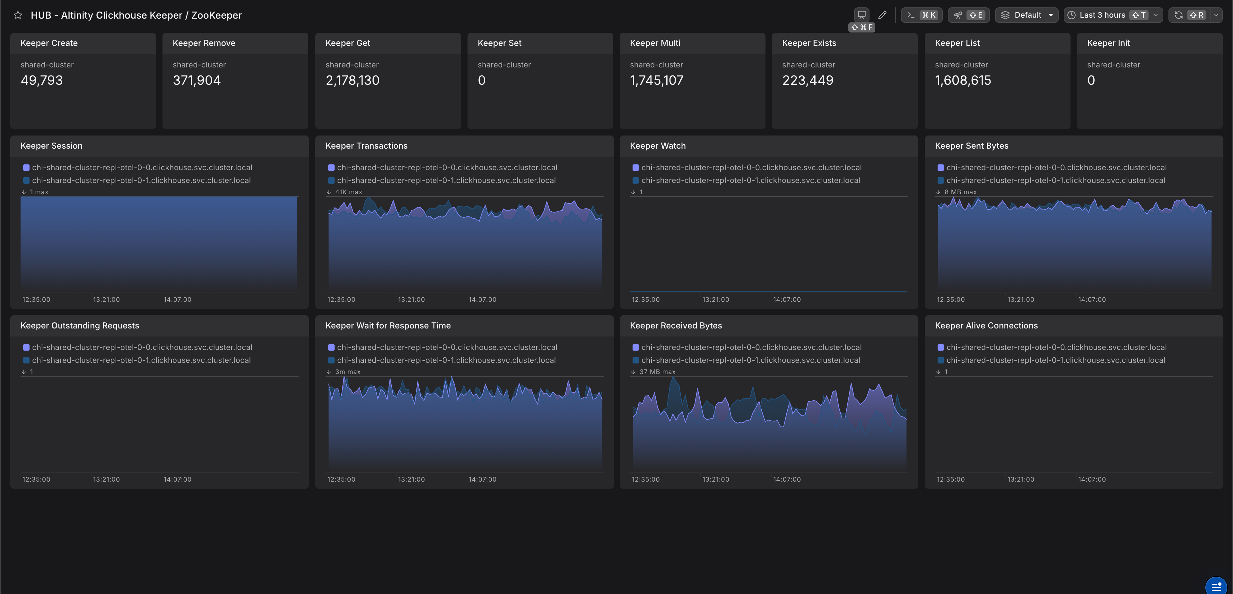Click the refresh dashboard icon
The height and width of the screenshot is (594, 1233).
point(1178,15)
